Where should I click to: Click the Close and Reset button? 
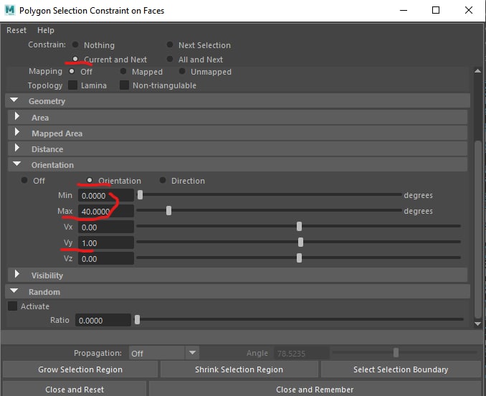[75, 389]
